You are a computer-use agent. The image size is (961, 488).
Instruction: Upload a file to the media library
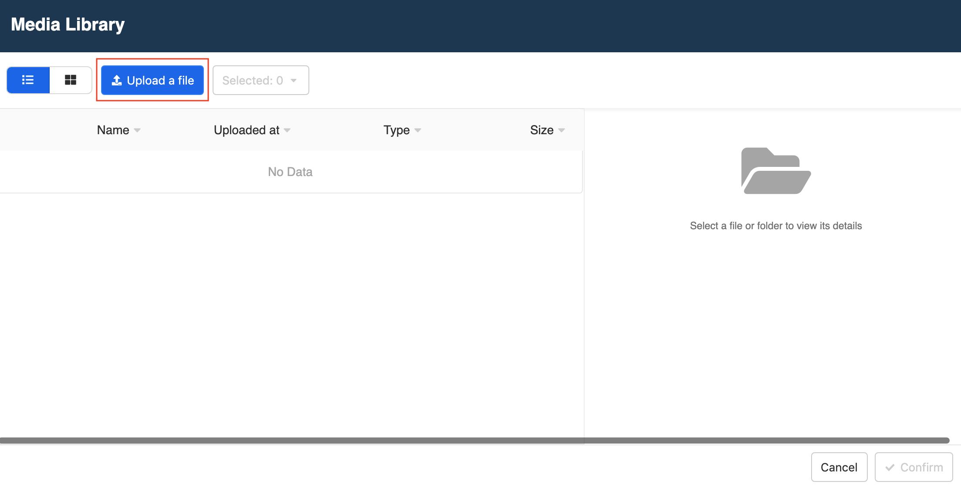coord(152,80)
